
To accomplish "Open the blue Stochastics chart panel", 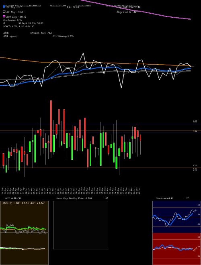I will tap(176, 217).
